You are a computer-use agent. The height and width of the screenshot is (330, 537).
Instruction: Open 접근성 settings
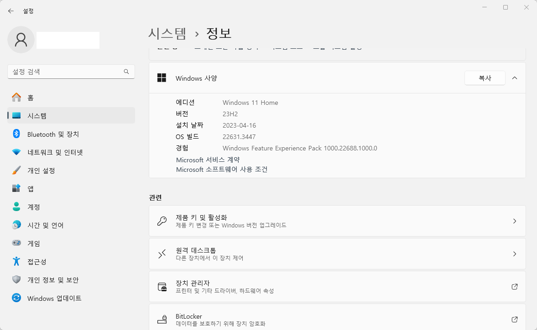pyautogui.click(x=71, y=262)
